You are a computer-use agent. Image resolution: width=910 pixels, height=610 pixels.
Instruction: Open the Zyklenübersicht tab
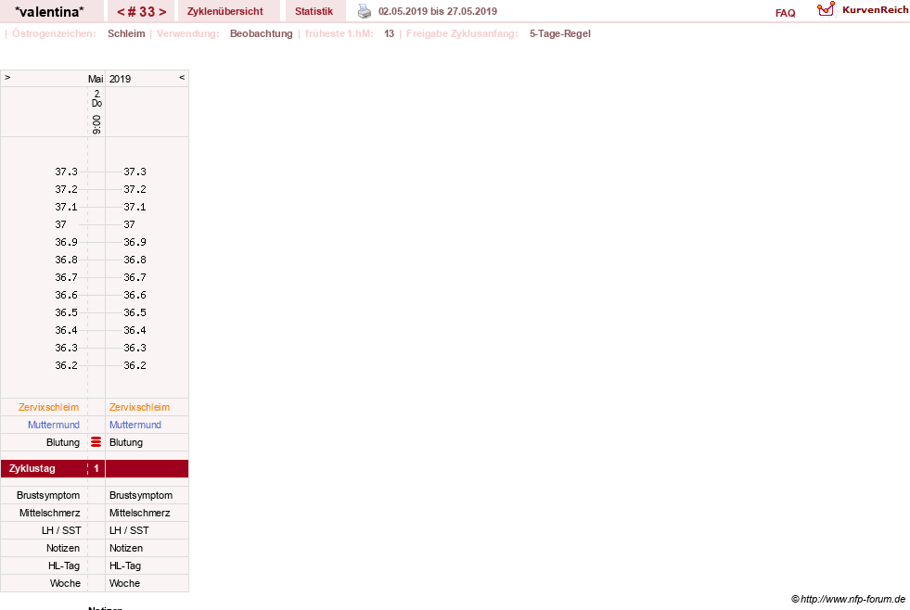coord(224,11)
